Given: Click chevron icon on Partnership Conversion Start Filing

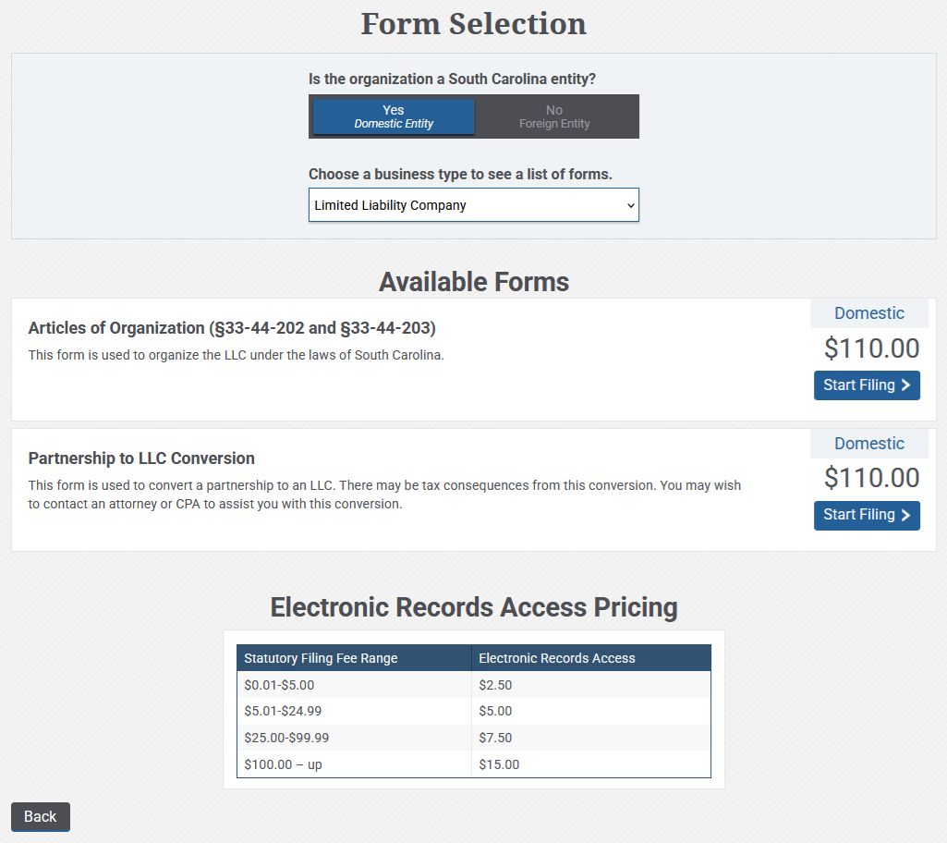Looking at the screenshot, I should click(x=905, y=515).
